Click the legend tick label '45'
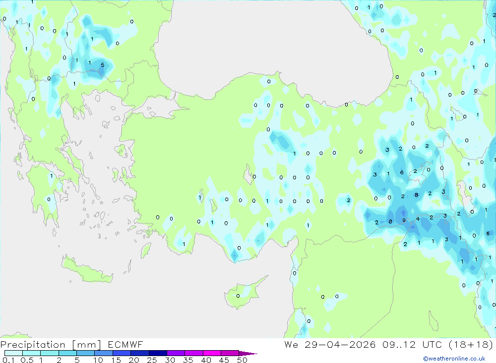The width and height of the screenshot is (496, 363). click(x=224, y=360)
